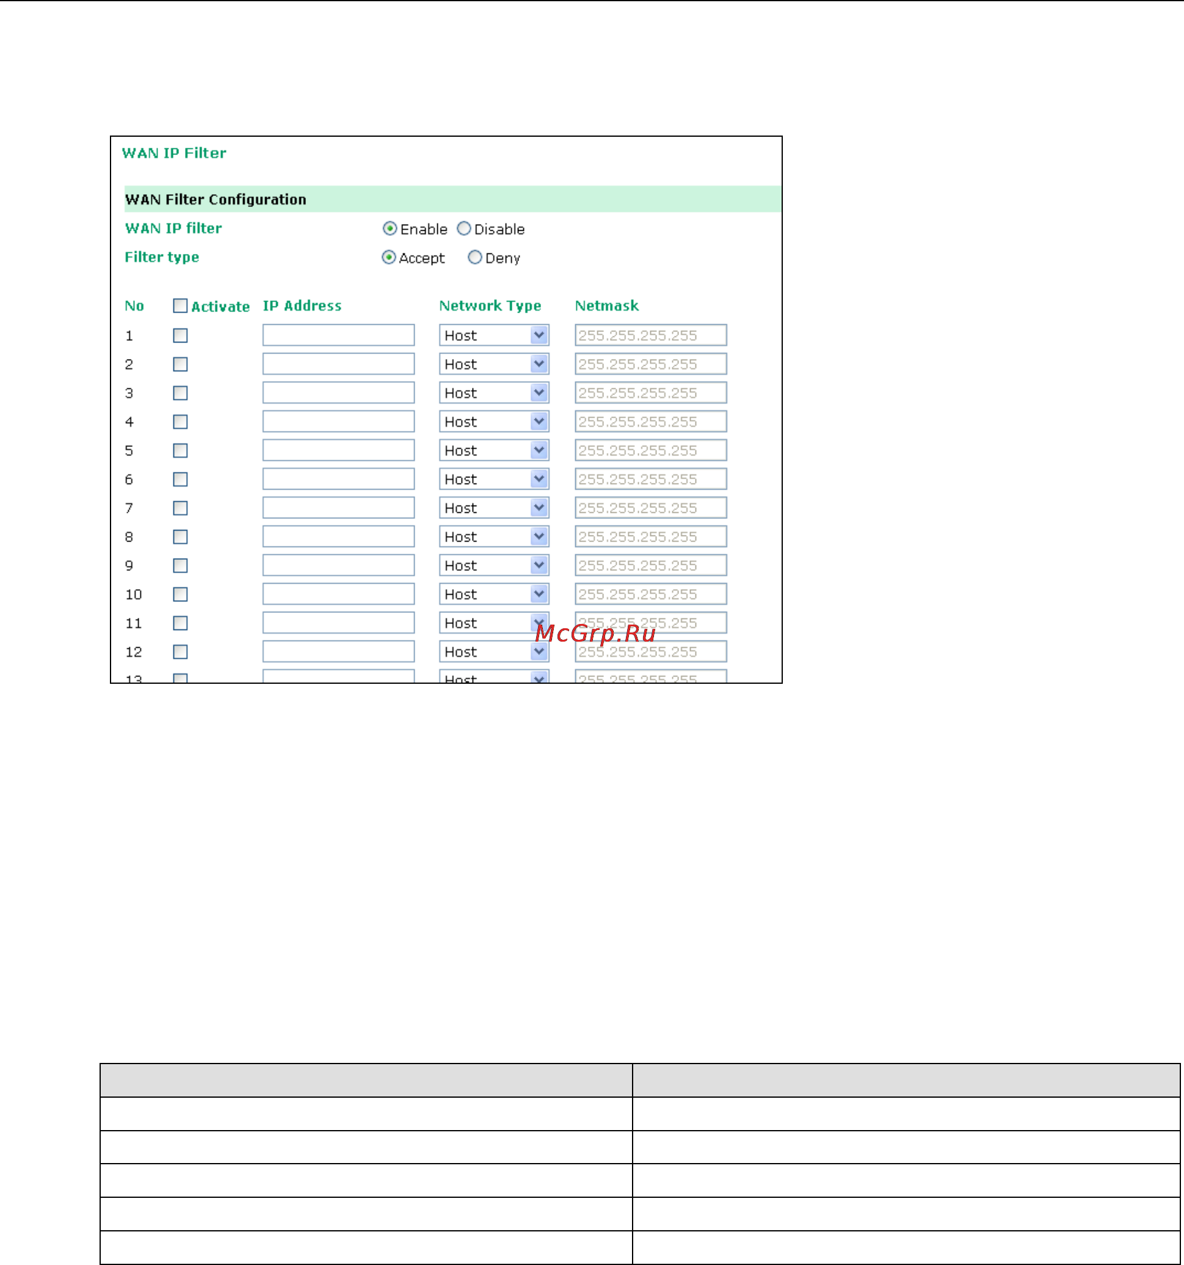
Task: Choose Accept as the filter type
Action: click(x=388, y=257)
